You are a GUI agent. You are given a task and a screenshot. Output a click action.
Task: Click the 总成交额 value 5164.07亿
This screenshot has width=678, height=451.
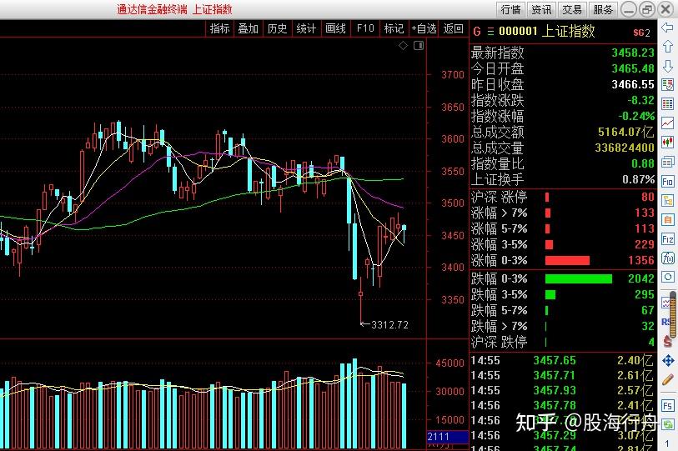[625, 132]
